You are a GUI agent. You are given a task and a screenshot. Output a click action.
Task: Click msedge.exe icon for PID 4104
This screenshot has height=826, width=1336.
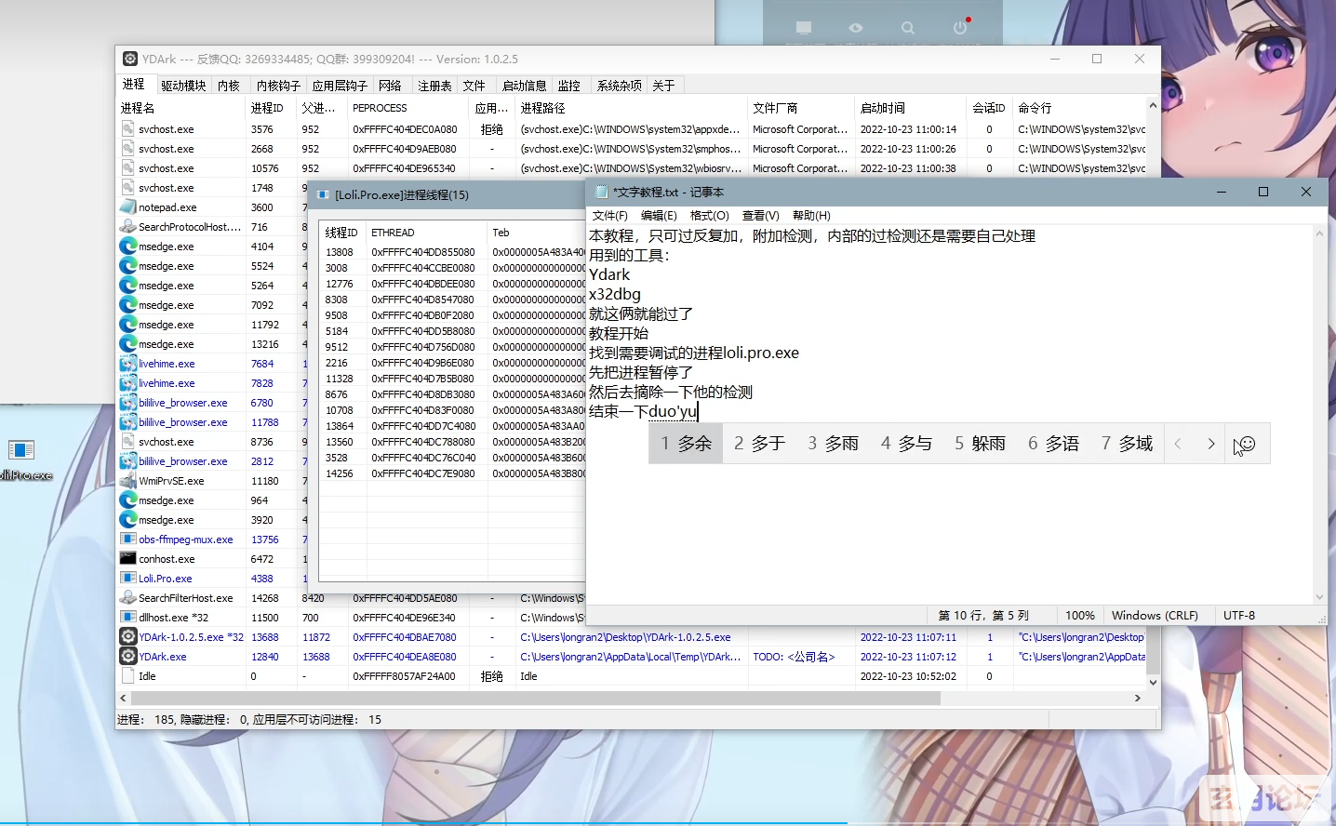pos(128,246)
